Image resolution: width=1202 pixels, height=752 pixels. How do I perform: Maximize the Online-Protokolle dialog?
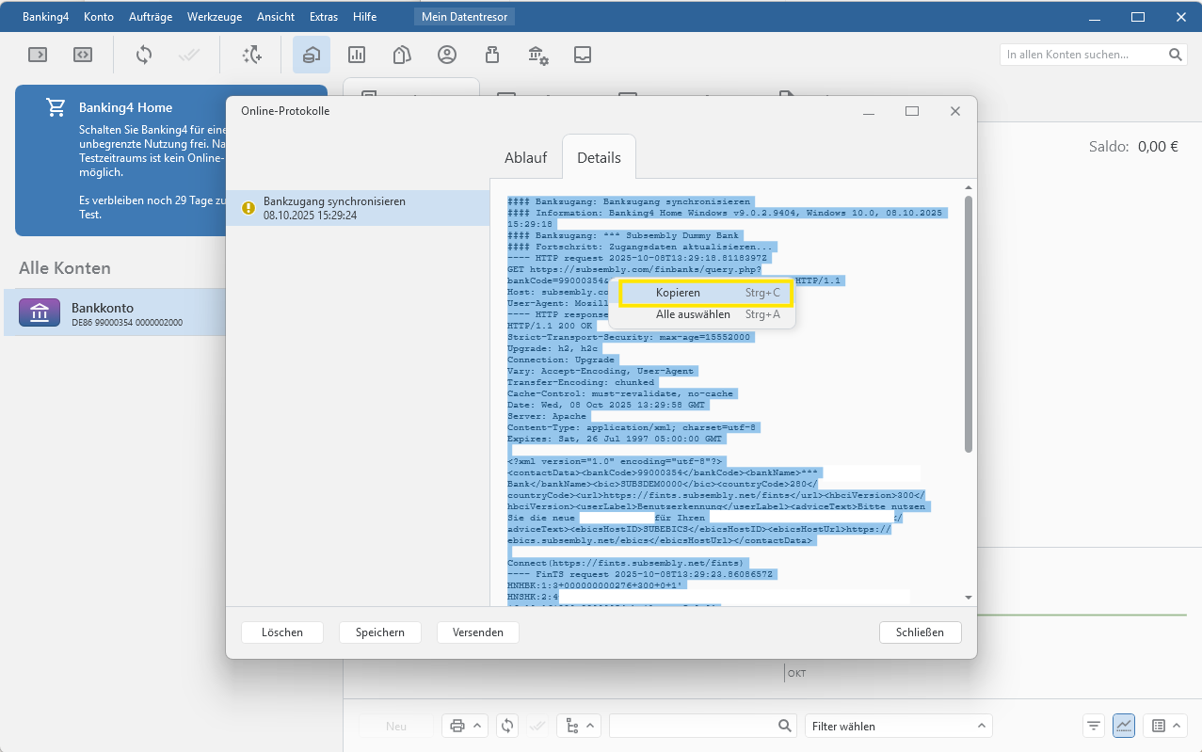coord(911,111)
